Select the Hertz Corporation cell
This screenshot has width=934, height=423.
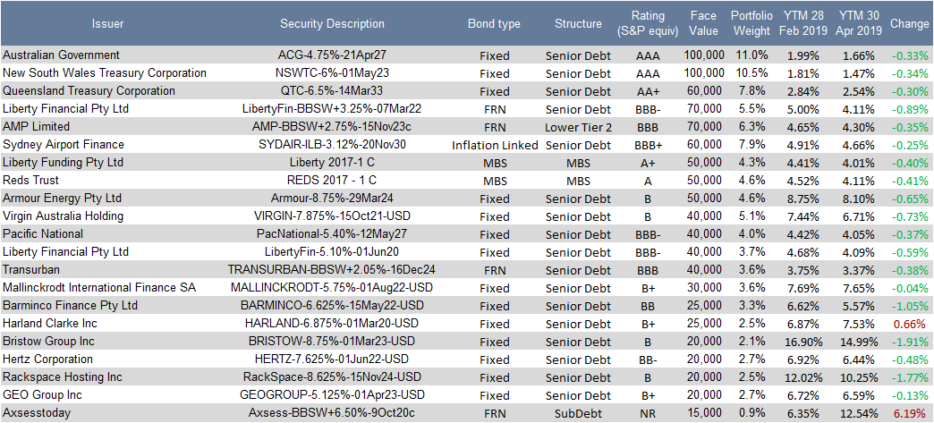[x=48, y=360]
